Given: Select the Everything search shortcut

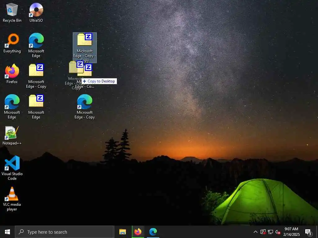Looking at the screenshot, I should pos(12,43).
